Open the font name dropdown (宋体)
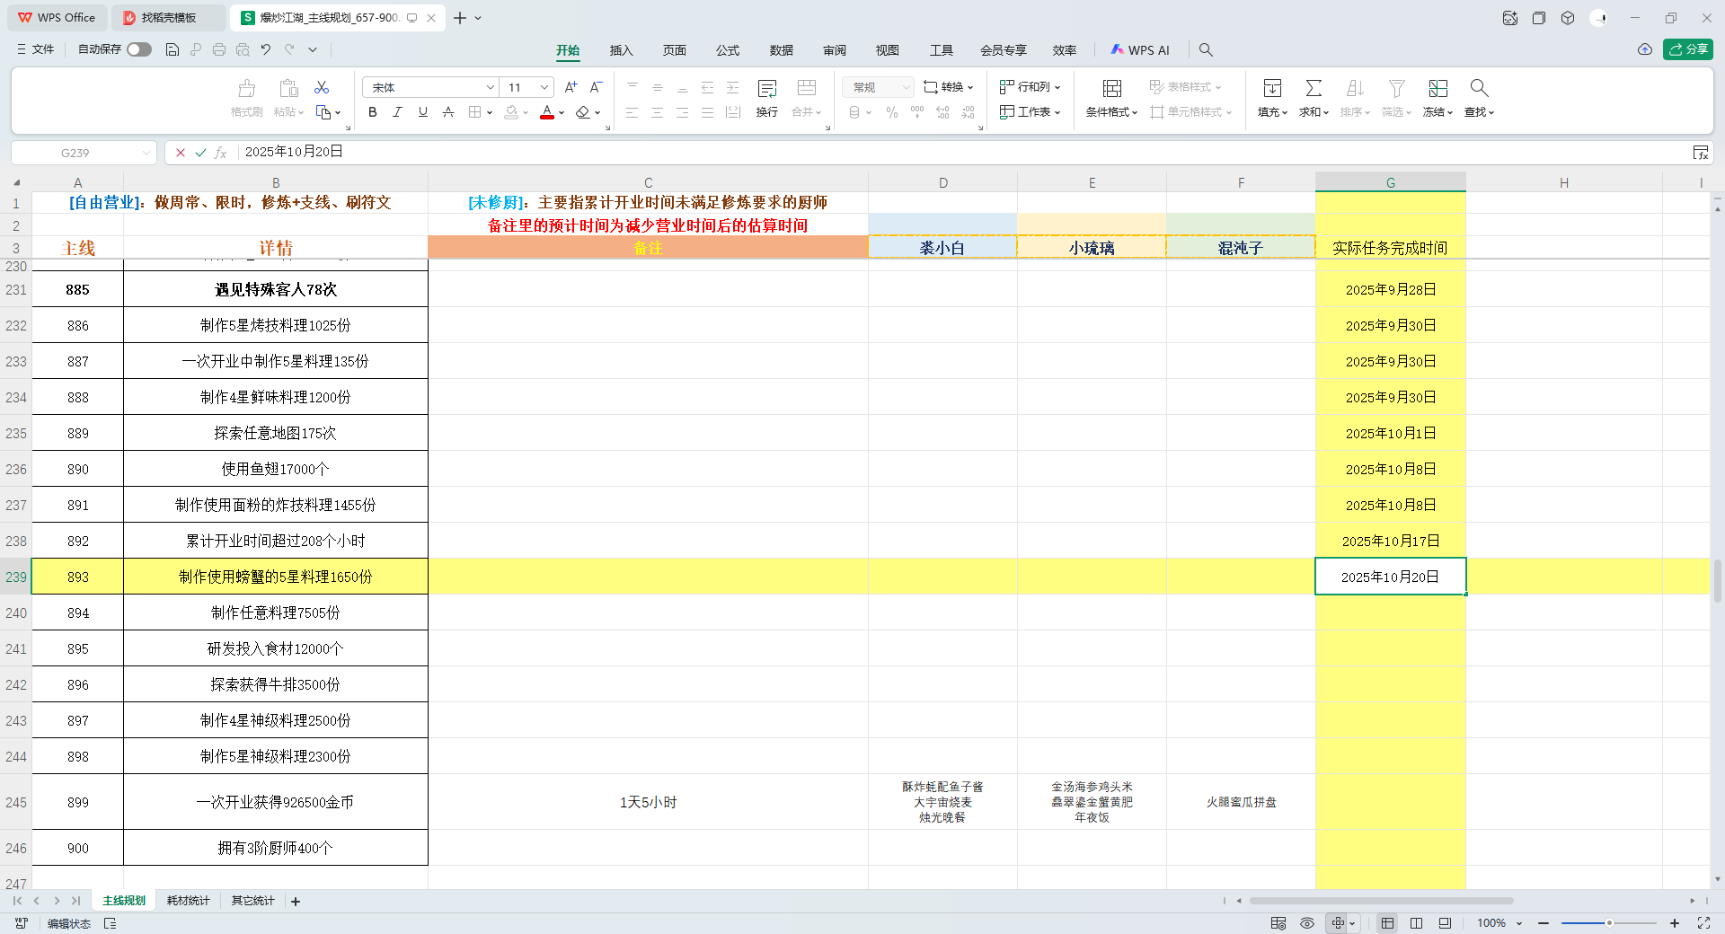This screenshot has width=1725, height=934. (490, 87)
